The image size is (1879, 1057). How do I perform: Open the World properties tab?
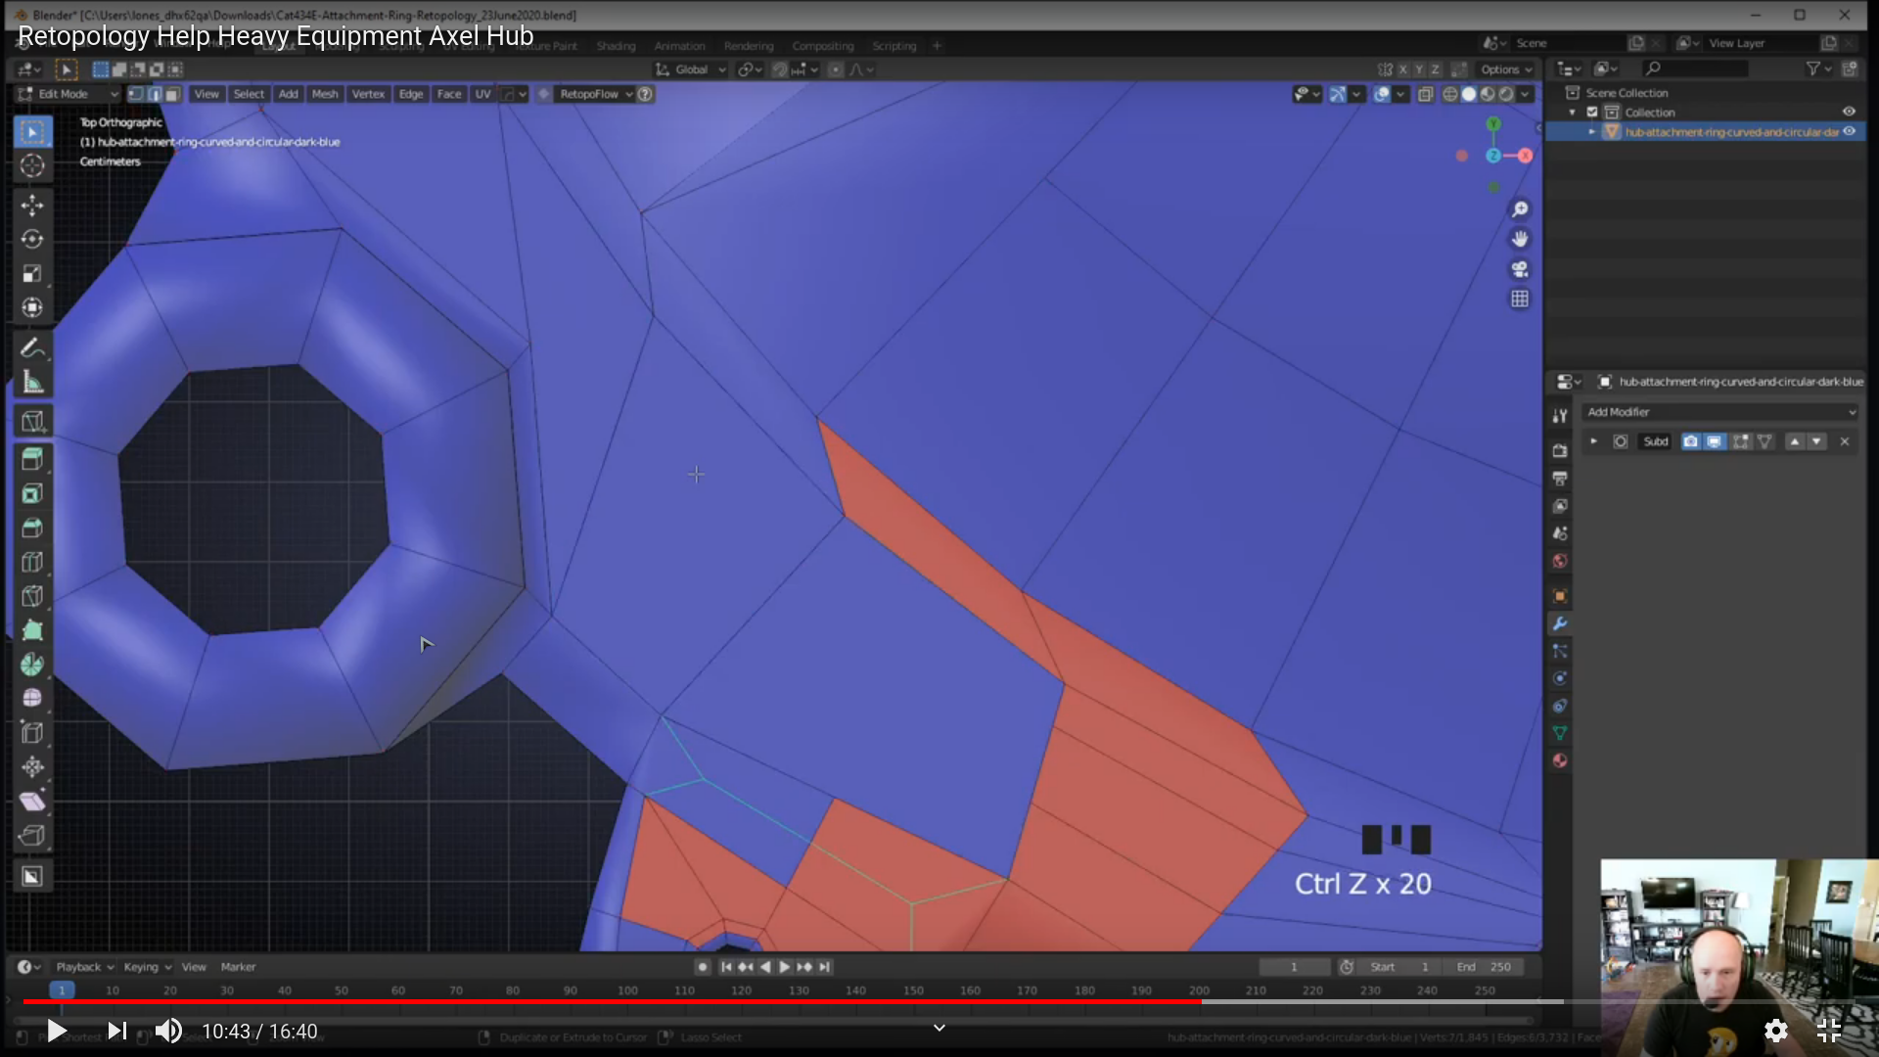pyautogui.click(x=1560, y=561)
